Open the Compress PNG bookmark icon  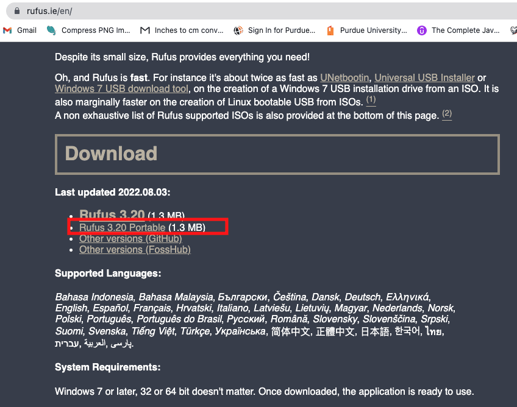(51, 30)
